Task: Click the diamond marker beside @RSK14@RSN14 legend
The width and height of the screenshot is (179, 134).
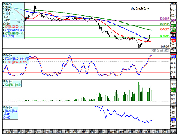Action: [3, 111]
